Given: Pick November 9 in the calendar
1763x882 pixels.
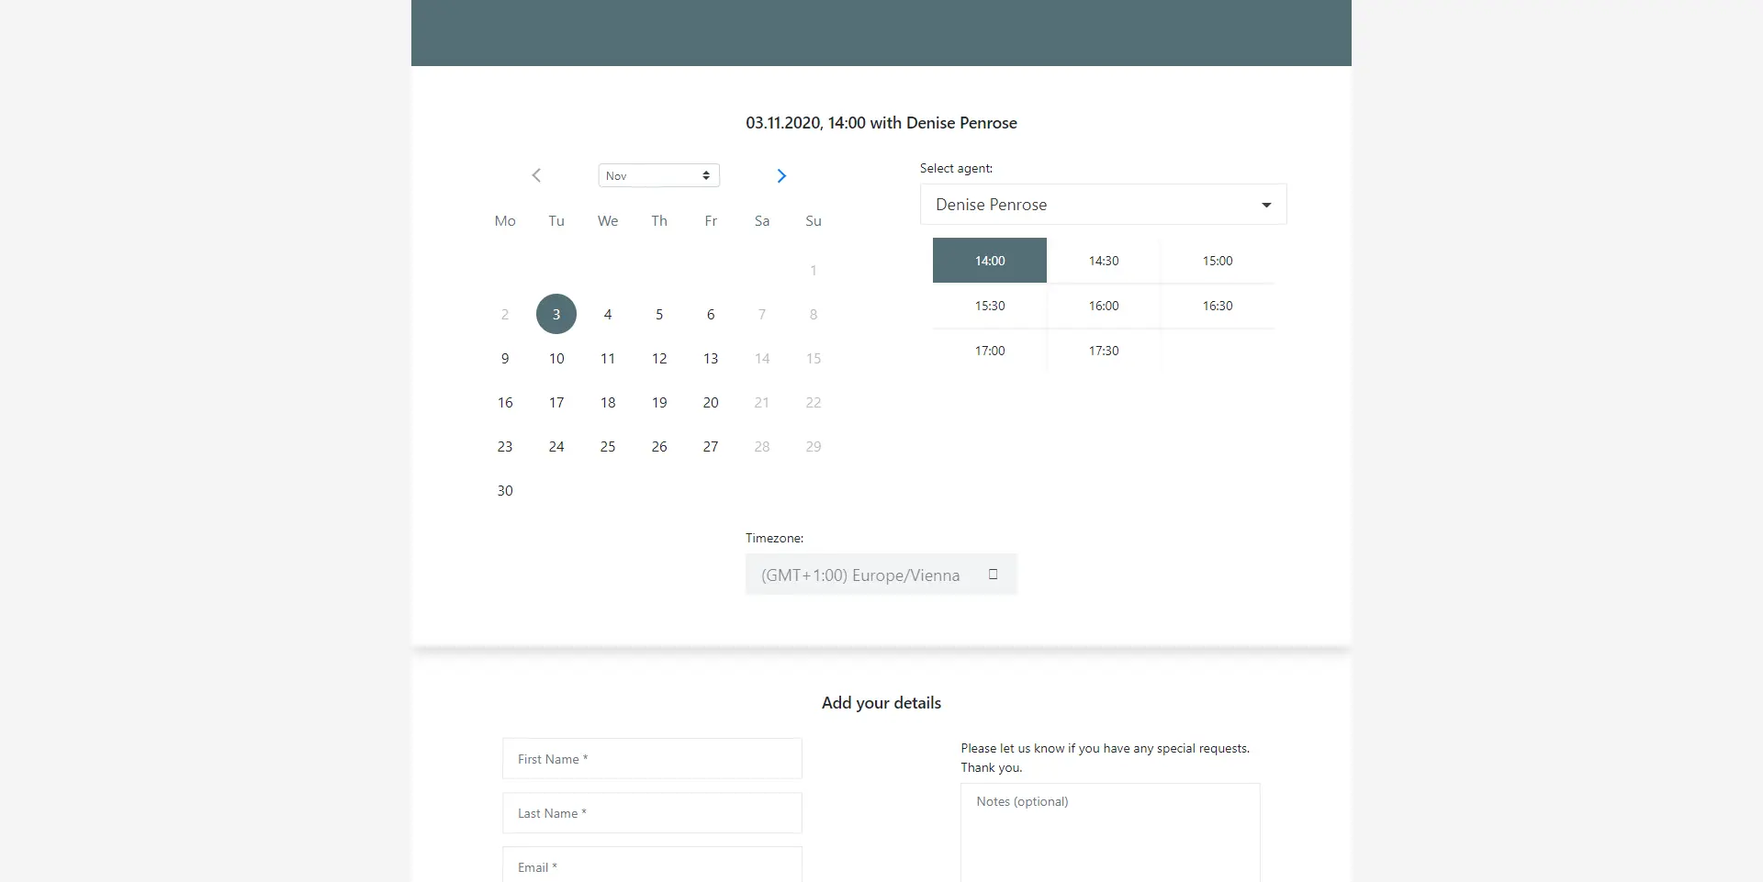Looking at the screenshot, I should pos(505,358).
